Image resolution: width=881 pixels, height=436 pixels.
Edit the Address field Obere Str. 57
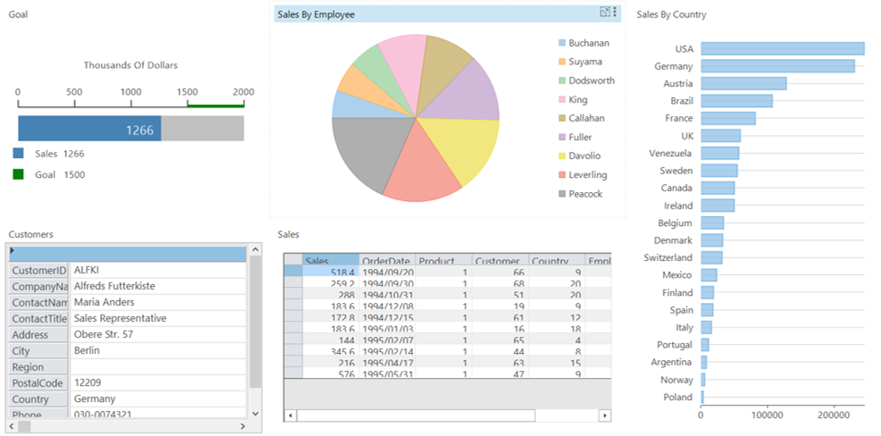pyautogui.click(x=158, y=335)
